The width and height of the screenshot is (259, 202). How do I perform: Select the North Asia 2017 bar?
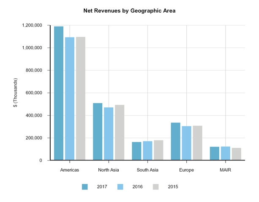click(98, 132)
